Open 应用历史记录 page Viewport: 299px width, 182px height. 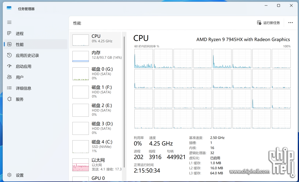36,55
